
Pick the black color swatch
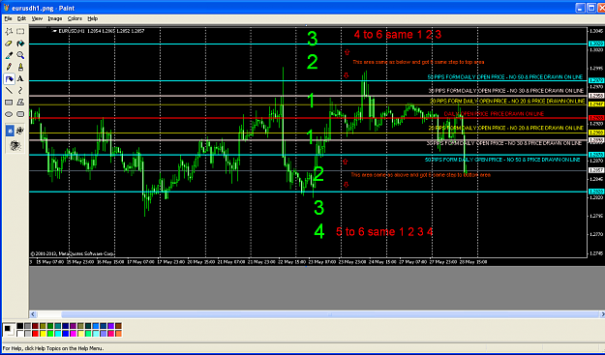pyautogui.click(x=20, y=326)
